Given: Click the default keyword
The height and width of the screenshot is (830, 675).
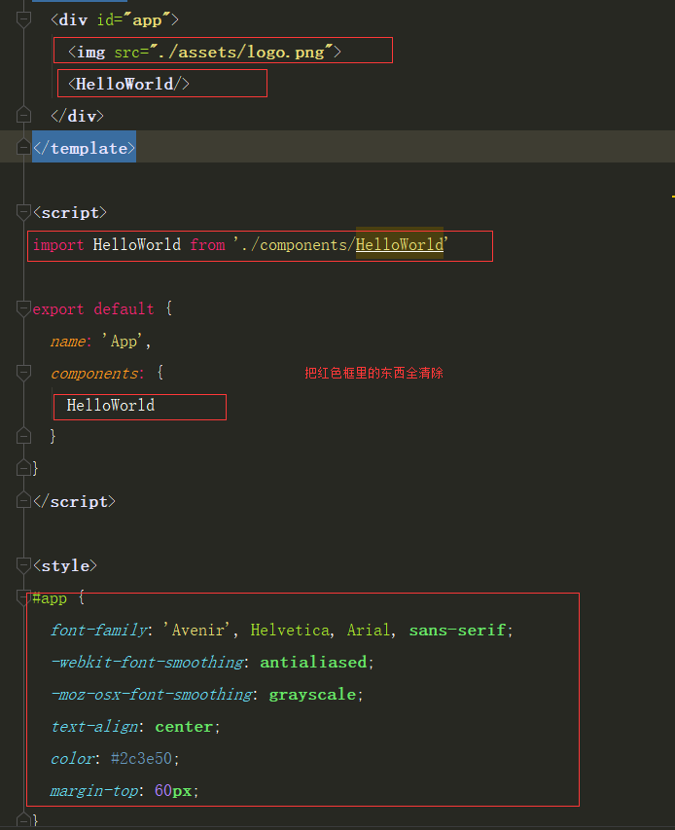Looking at the screenshot, I should [x=124, y=308].
